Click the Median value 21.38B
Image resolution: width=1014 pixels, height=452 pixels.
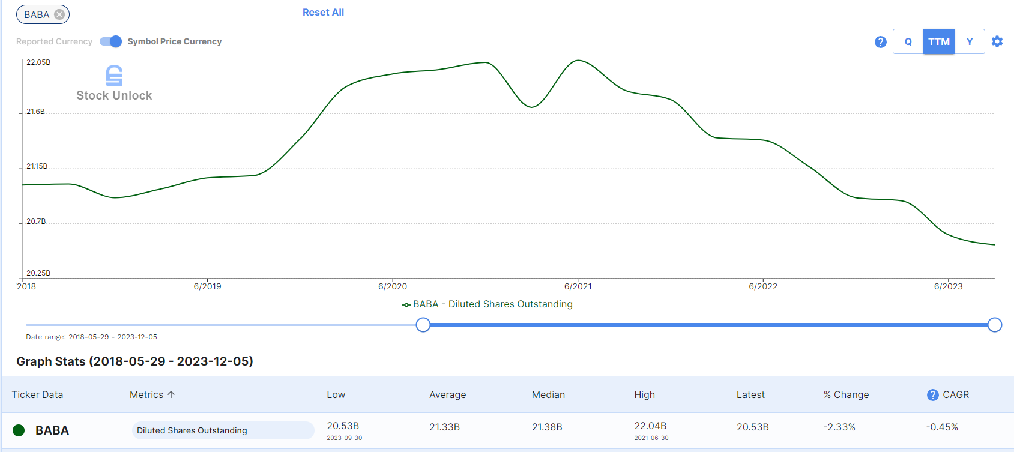click(x=547, y=427)
